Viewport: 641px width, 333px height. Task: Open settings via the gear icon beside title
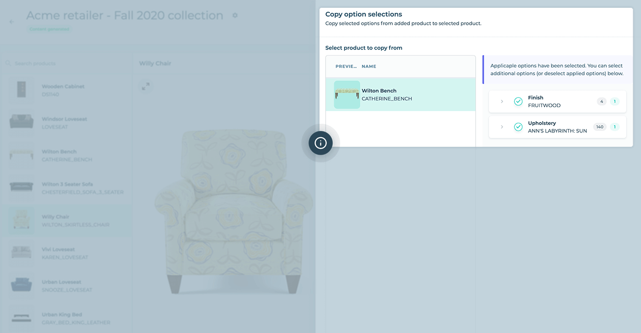pyautogui.click(x=235, y=15)
